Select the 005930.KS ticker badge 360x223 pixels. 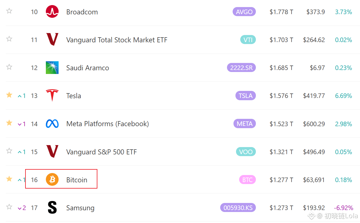click(238, 207)
